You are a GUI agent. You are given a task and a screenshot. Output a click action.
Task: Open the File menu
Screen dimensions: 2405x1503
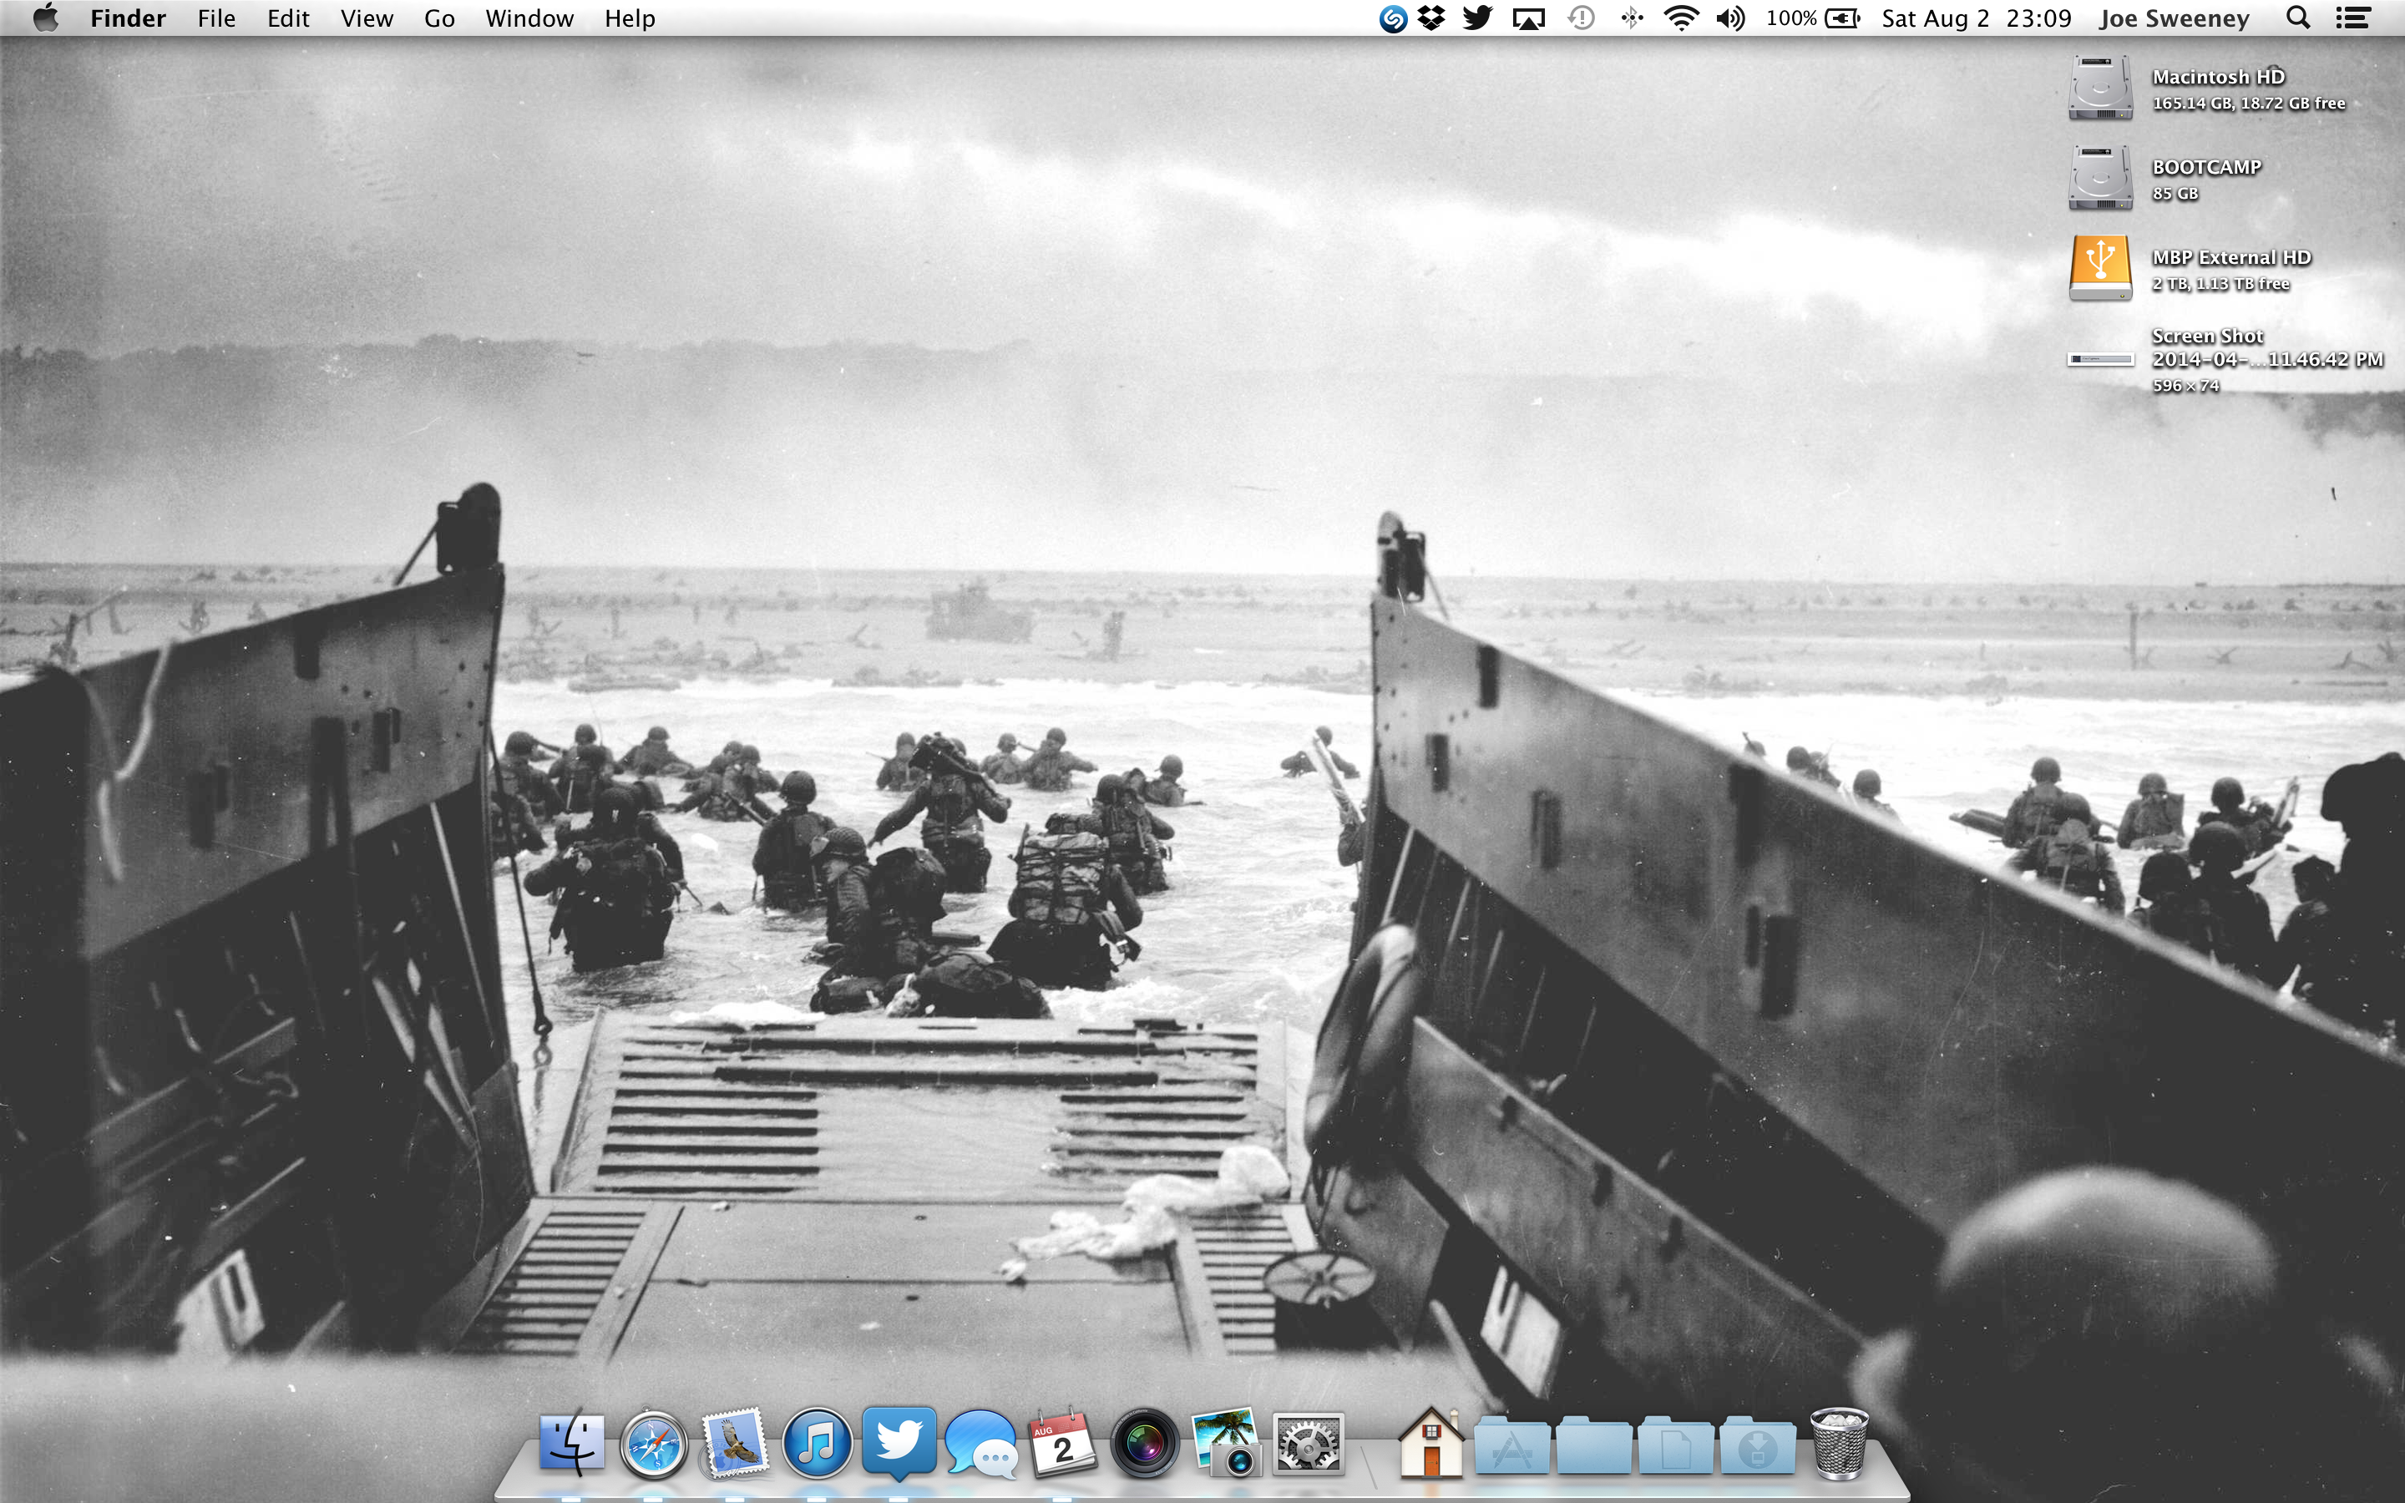(x=215, y=18)
